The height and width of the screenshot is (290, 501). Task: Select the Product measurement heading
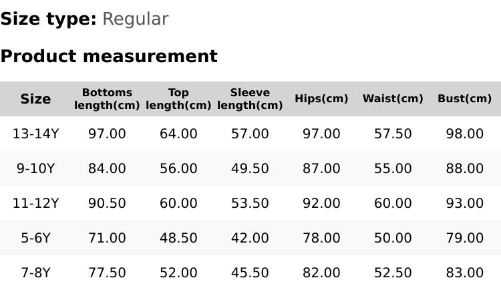click(109, 56)
